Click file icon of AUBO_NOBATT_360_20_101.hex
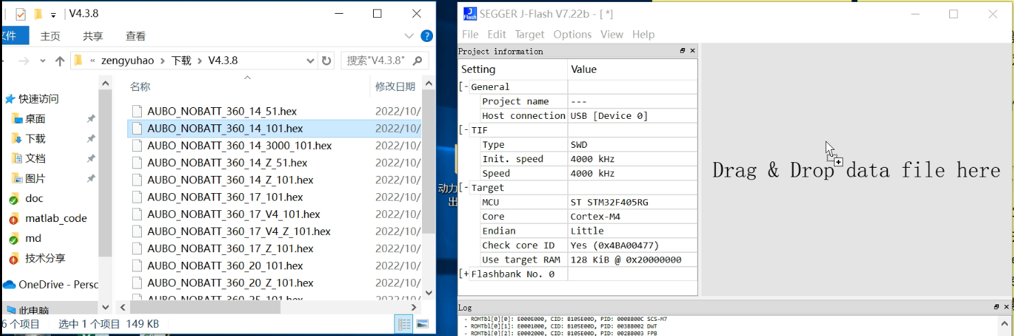The height and width of the screenshot is (336, 1014). pyautogui.click(x=137, y=266)
